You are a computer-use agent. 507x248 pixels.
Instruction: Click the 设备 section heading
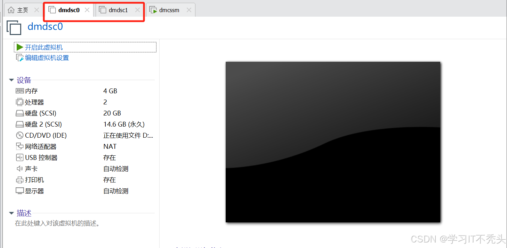24,80
